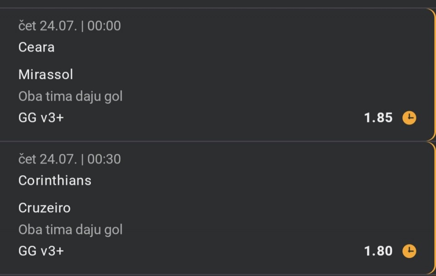Tap the orange edge of the second card
The width and height of the screenshot is (436, 276).
(434, 208)
